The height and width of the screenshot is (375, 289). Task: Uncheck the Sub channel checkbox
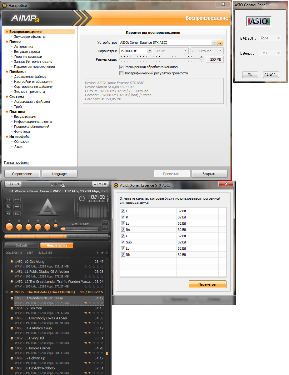123,242
